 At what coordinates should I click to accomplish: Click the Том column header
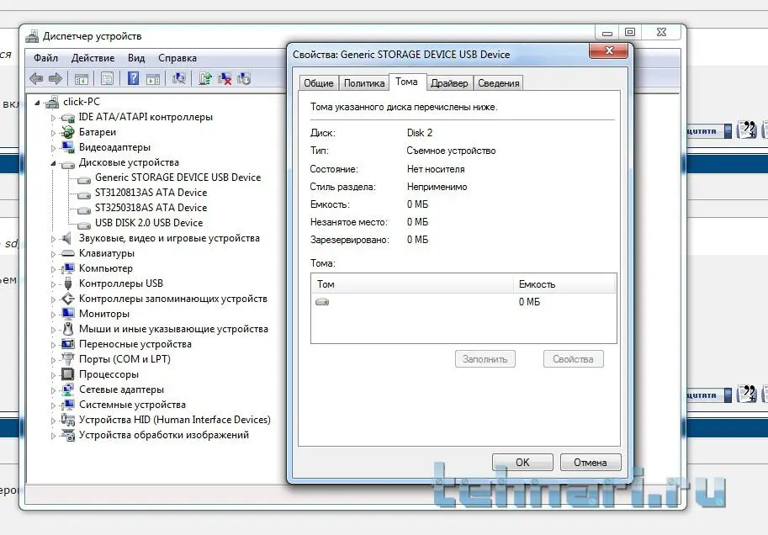click(412, 283)
